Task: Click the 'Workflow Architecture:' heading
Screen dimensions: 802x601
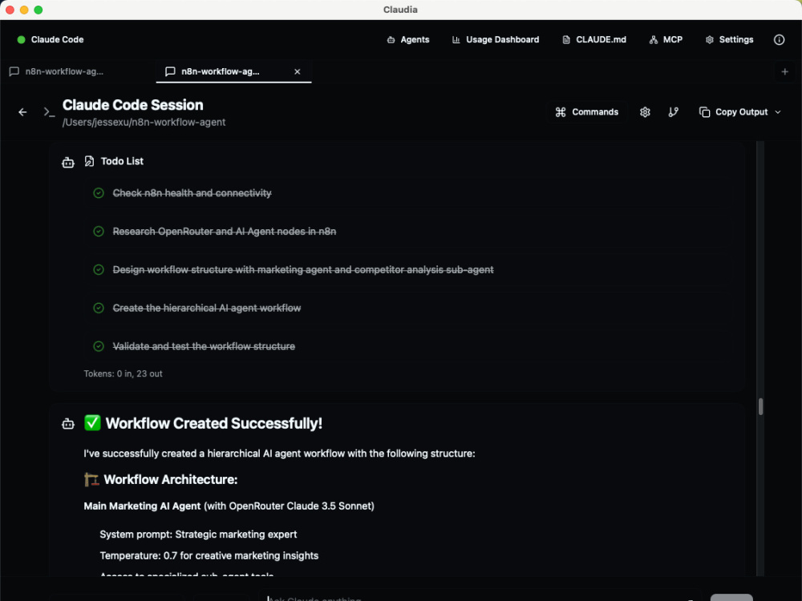Action: [x=170, y=479]
